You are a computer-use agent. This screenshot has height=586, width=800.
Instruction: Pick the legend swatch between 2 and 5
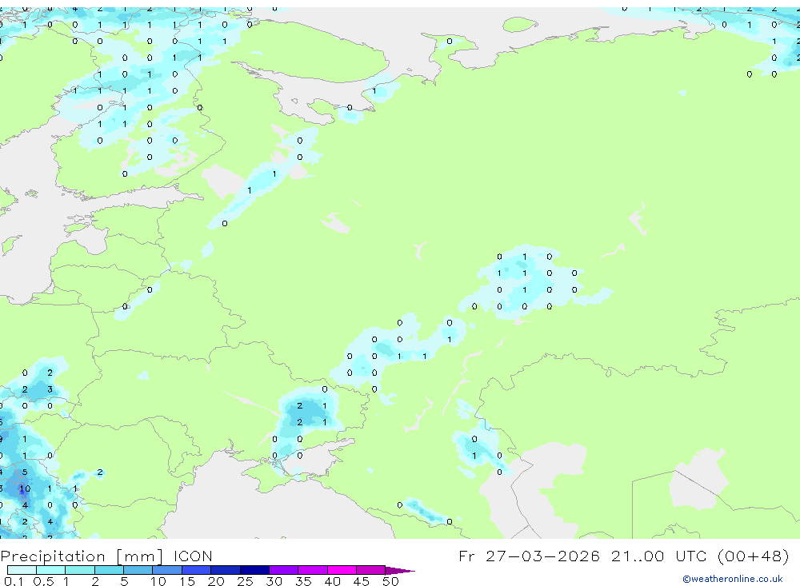(x=109, y=570)
